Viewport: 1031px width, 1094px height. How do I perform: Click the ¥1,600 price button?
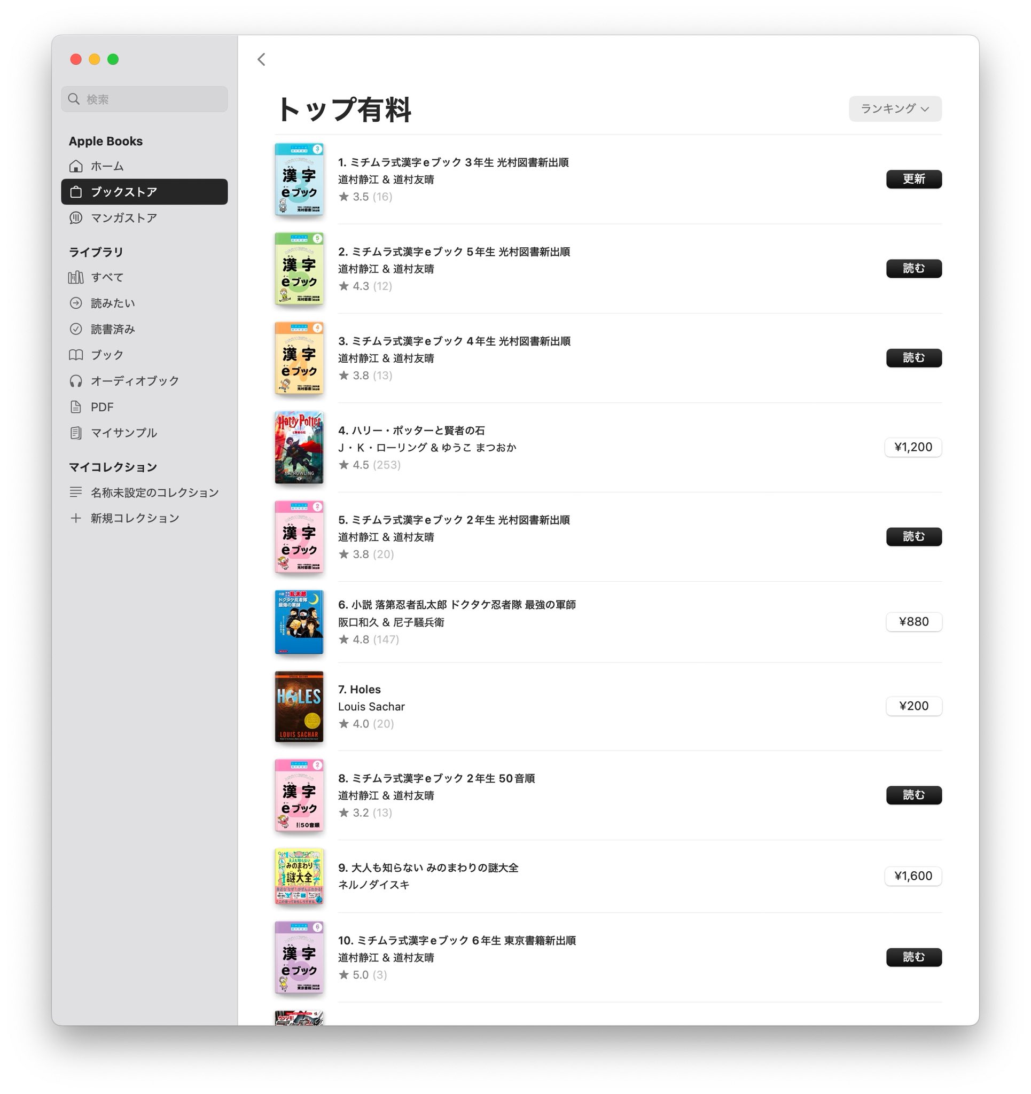coord(912,876)
